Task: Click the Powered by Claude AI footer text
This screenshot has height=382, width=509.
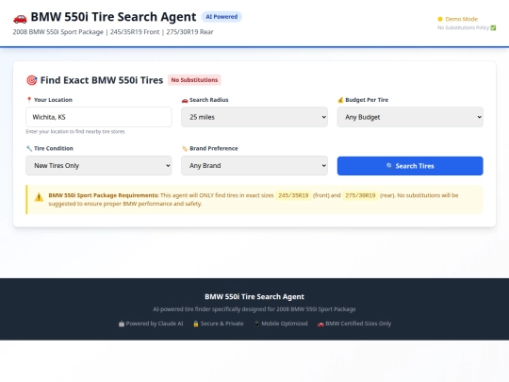Action: tap(155, 324)
